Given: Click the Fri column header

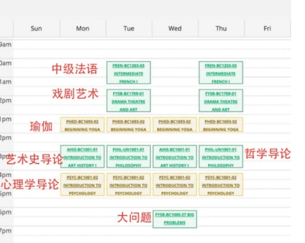Looking at the screenshot, I should point(267,29).
